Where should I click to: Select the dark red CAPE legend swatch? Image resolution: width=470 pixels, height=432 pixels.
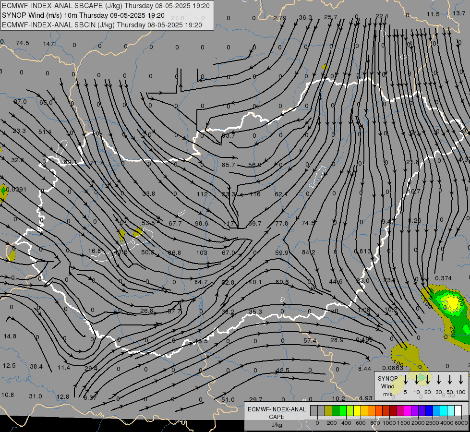[393, 410]
